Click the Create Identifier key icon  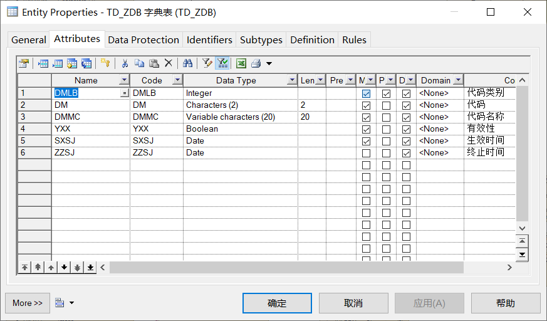coord(105,63)
